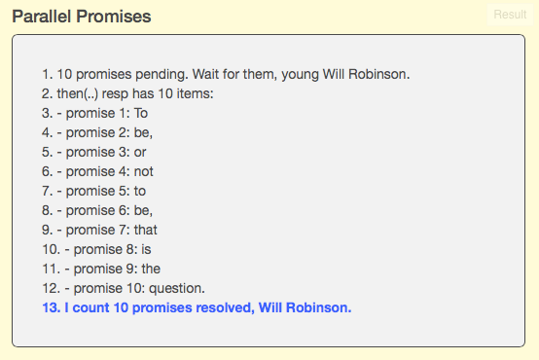
Task: Click the word 'question.' in output
Action: [x=177, y=288]
